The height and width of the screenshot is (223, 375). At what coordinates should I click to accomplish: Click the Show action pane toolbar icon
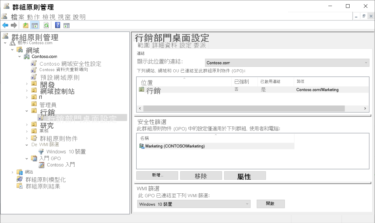click(x=66, y=25)
